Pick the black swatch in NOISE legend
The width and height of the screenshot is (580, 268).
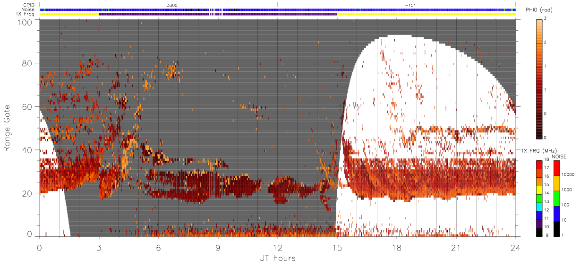(x=556, y=229)
